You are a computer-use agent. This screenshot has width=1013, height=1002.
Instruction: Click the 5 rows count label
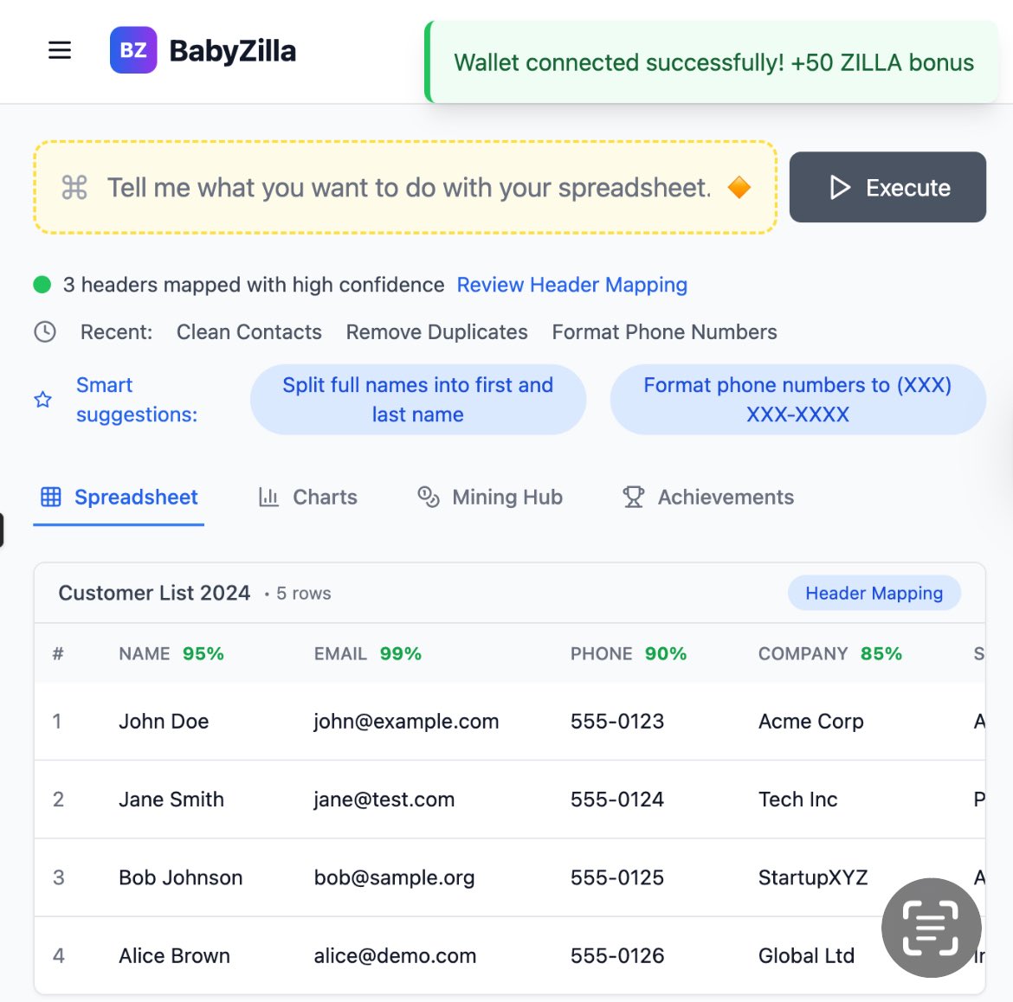click(x=304, y=594)
